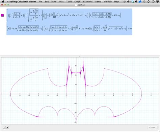Click the magenta equation color swatch
The height and width of the screenshot is (132, 160).
[x=2, y=15]
